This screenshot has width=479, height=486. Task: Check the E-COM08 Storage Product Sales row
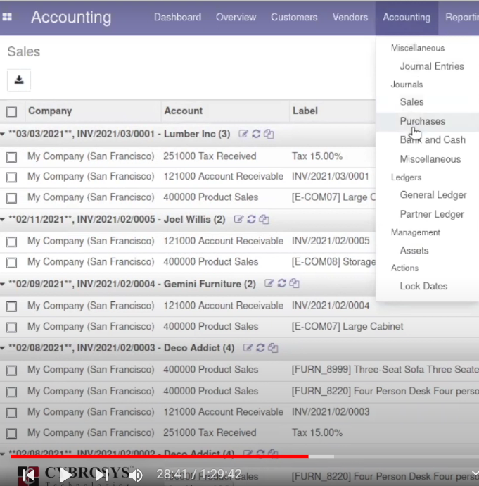pyautogui.click(x=12, y=263)
